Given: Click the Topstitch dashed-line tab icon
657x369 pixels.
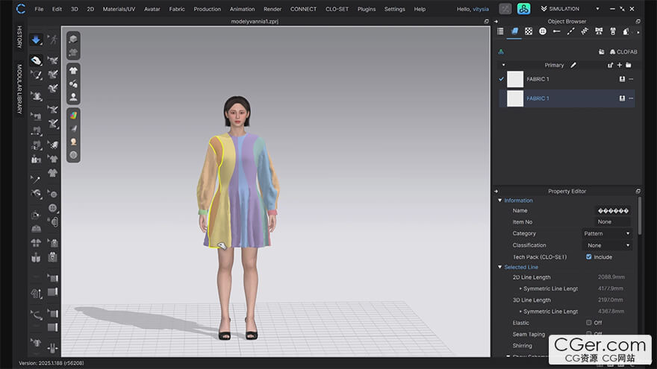Looking at the screenshot, I should tap(570, 31).
